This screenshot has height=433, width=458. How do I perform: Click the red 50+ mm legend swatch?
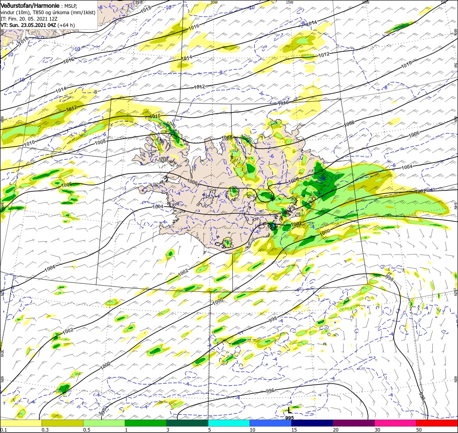coord(437,423)
